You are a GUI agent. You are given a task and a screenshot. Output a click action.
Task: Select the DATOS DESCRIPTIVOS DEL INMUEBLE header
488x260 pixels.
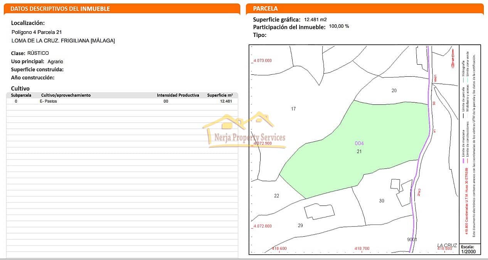pyautogui.click(x=61, y=8)
